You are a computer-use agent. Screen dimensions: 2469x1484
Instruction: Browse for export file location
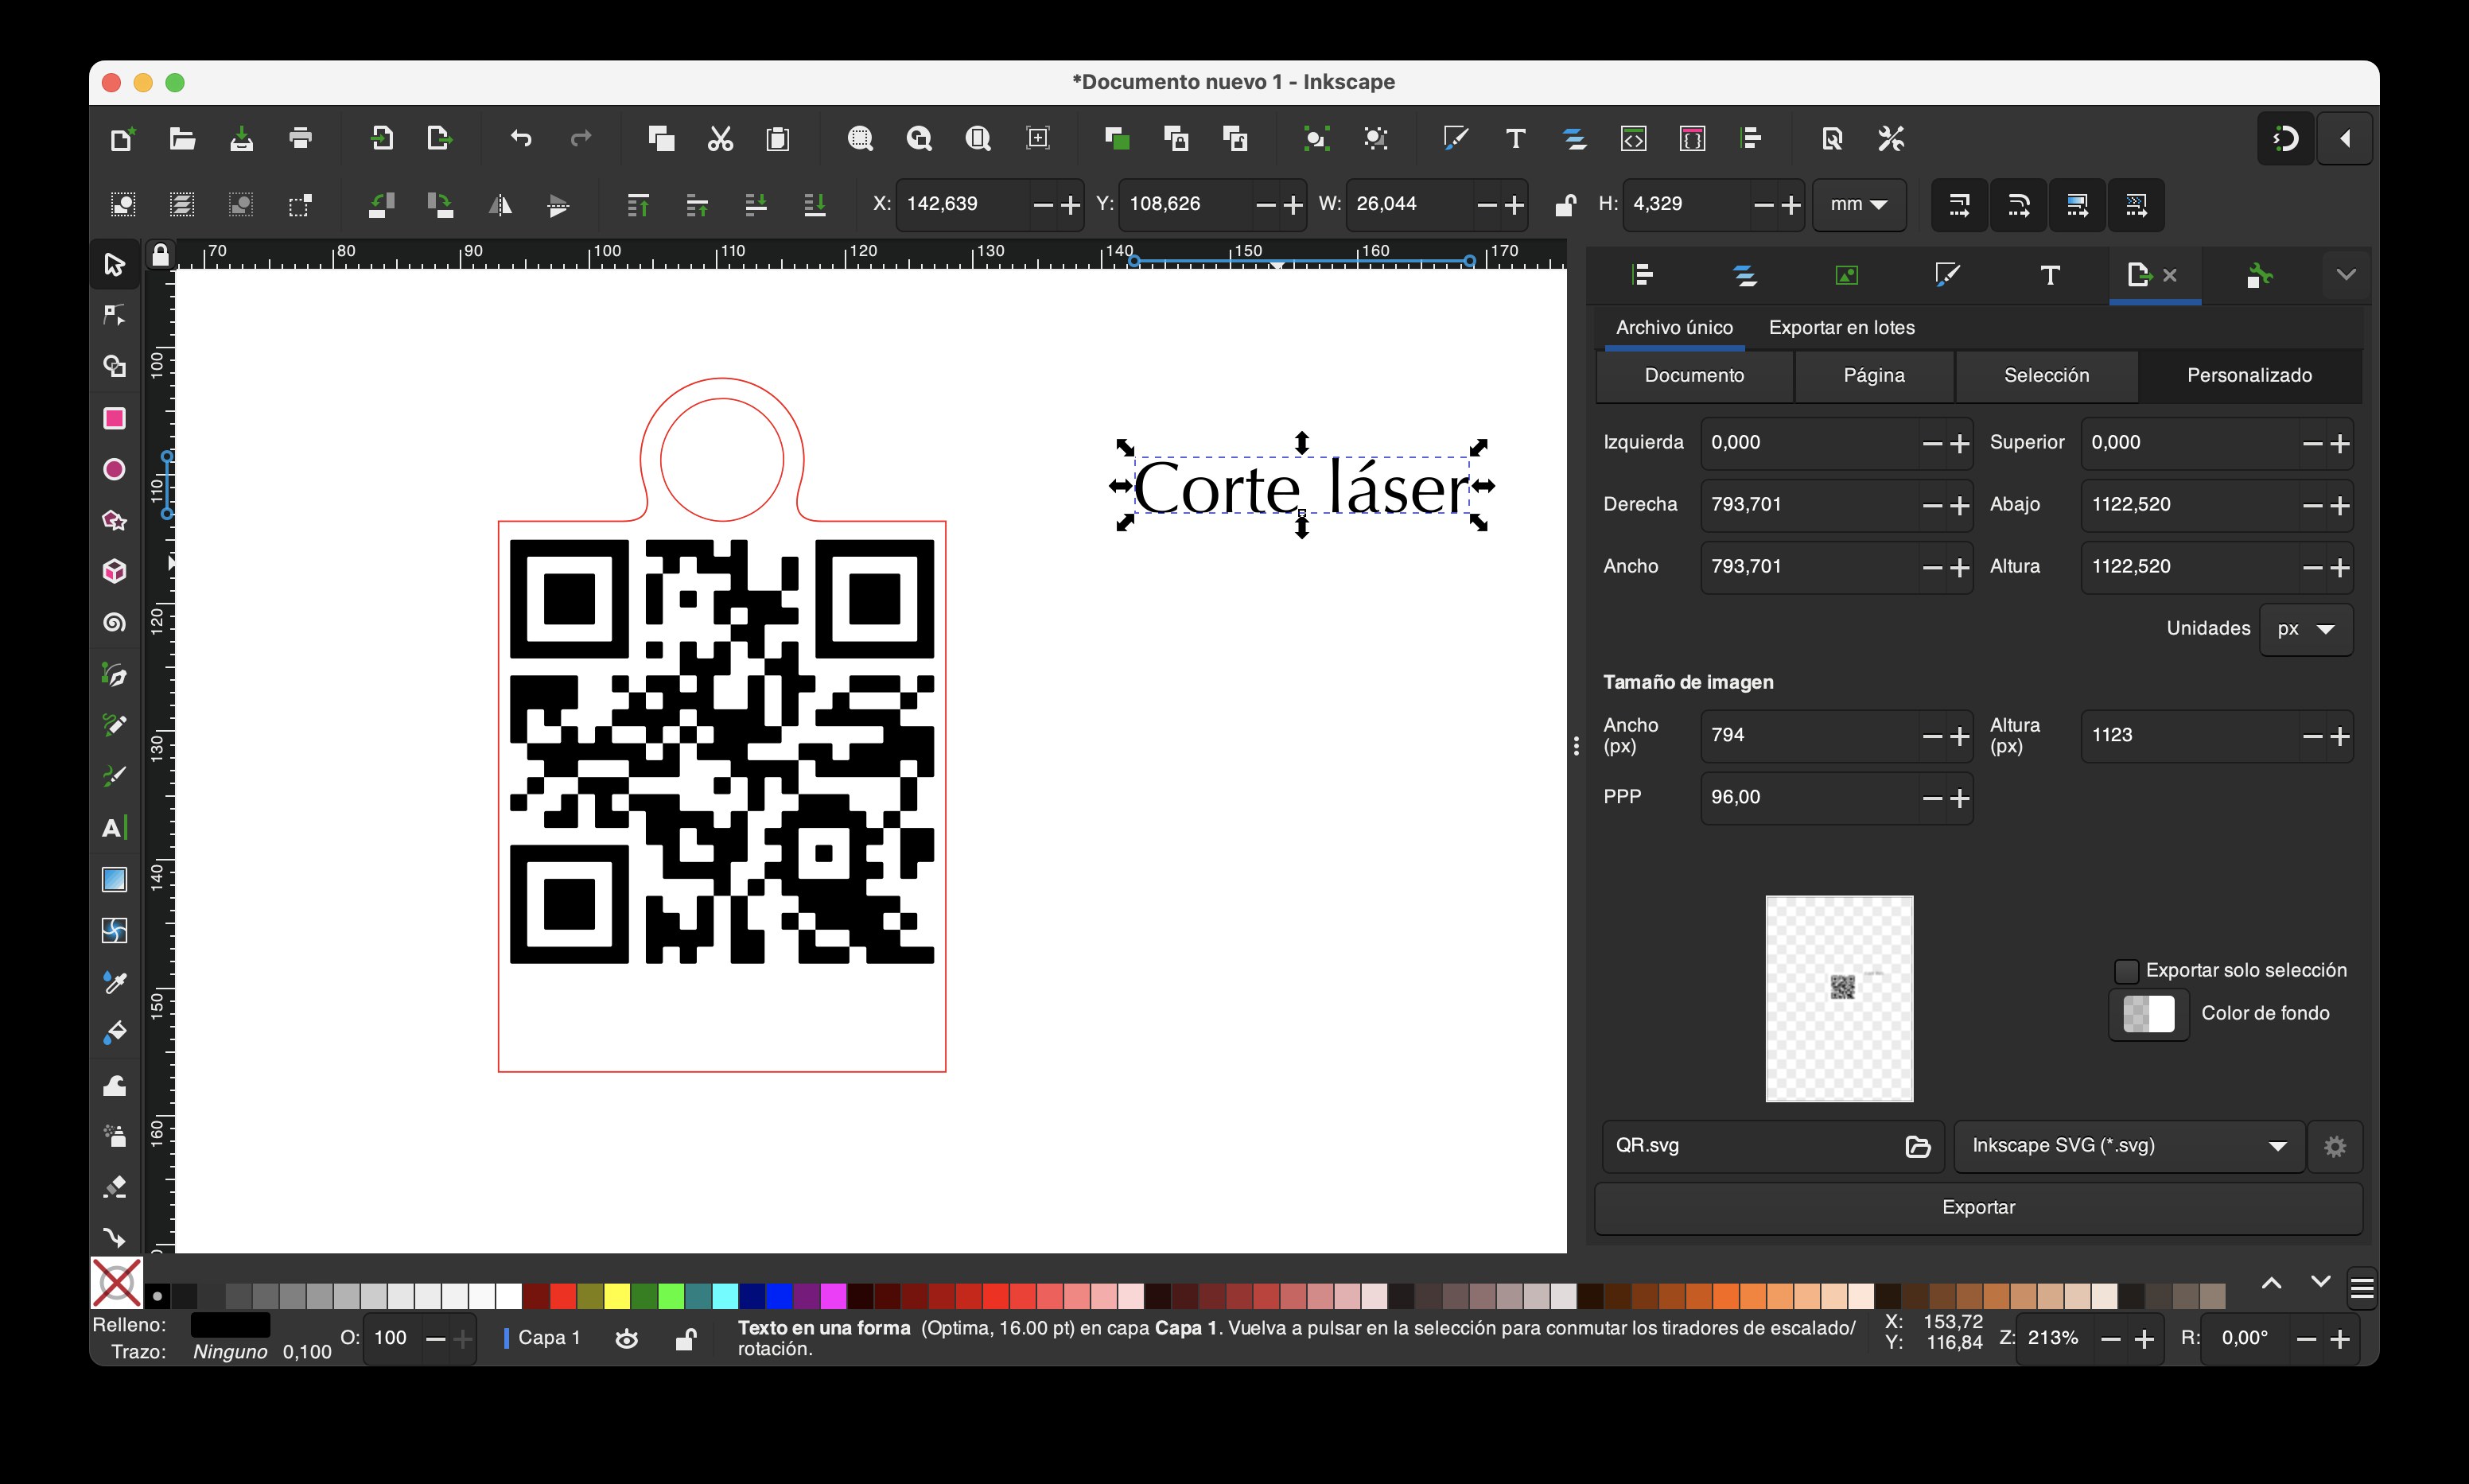click(x=1917, y=1146)
